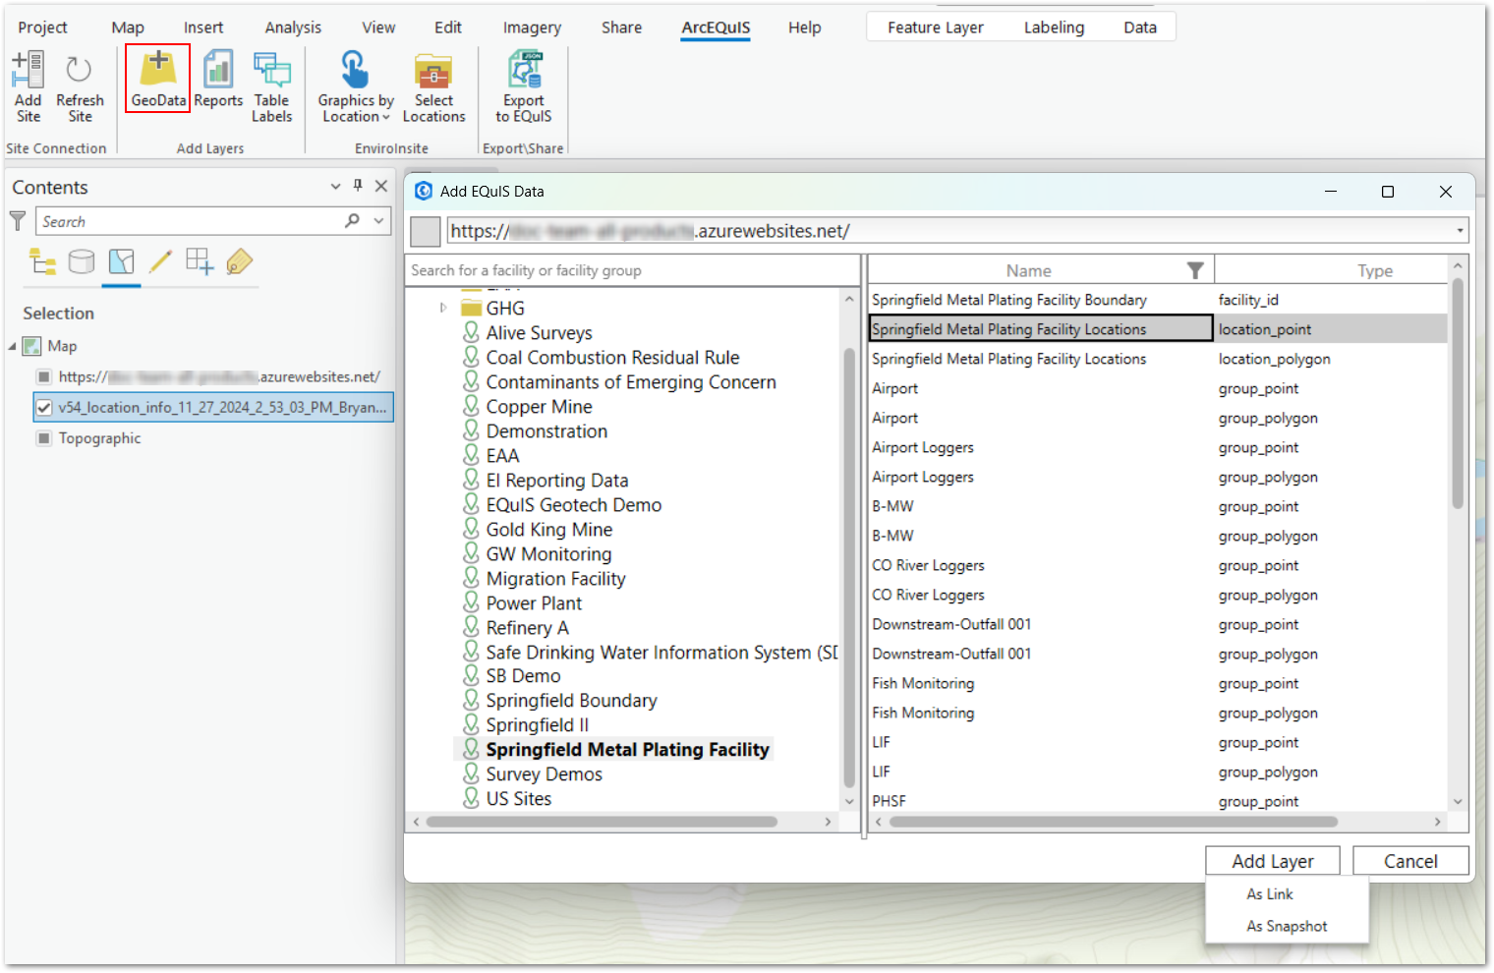Click the search magnifier in Contents

click(x=352, y=221)
